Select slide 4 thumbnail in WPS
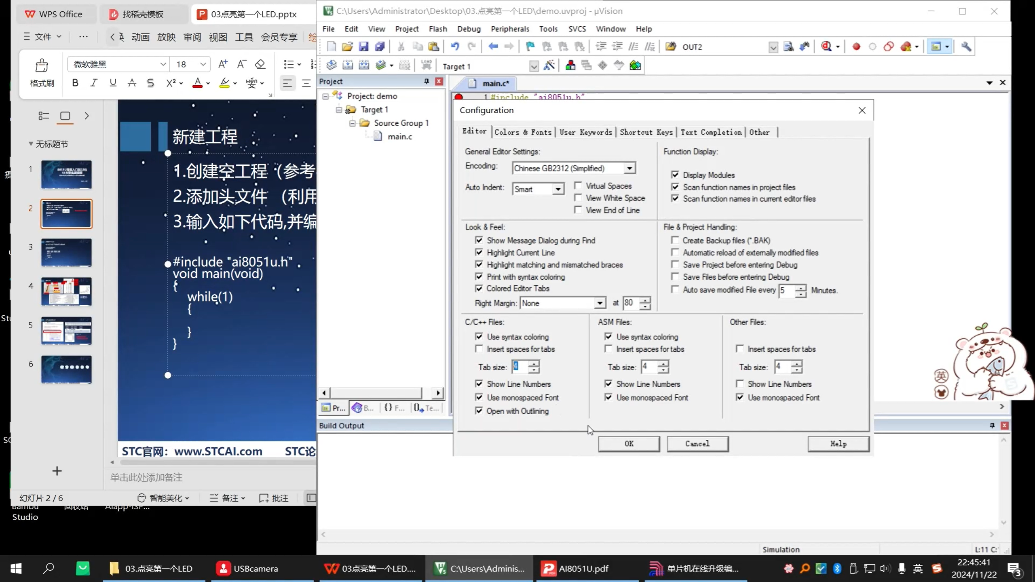Image resolution: width=1035 pixels, height=582 pixels. [66, 291]
